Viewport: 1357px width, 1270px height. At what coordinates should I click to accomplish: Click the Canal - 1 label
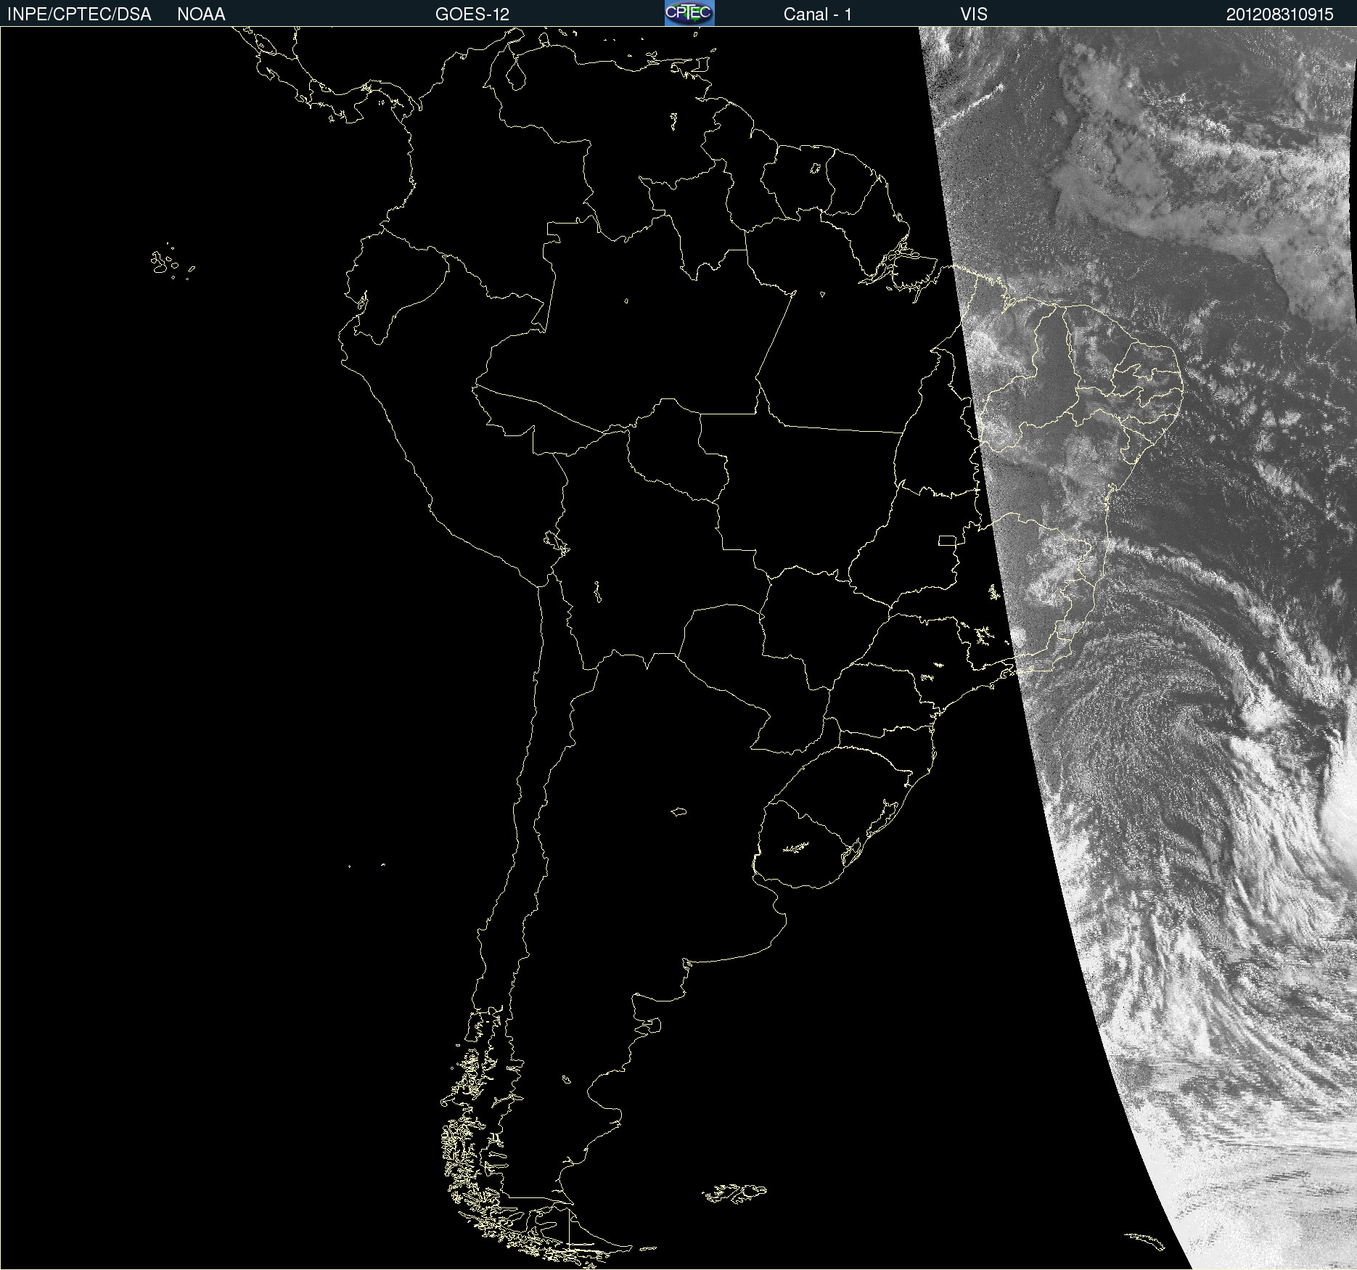tap(818, 15)
